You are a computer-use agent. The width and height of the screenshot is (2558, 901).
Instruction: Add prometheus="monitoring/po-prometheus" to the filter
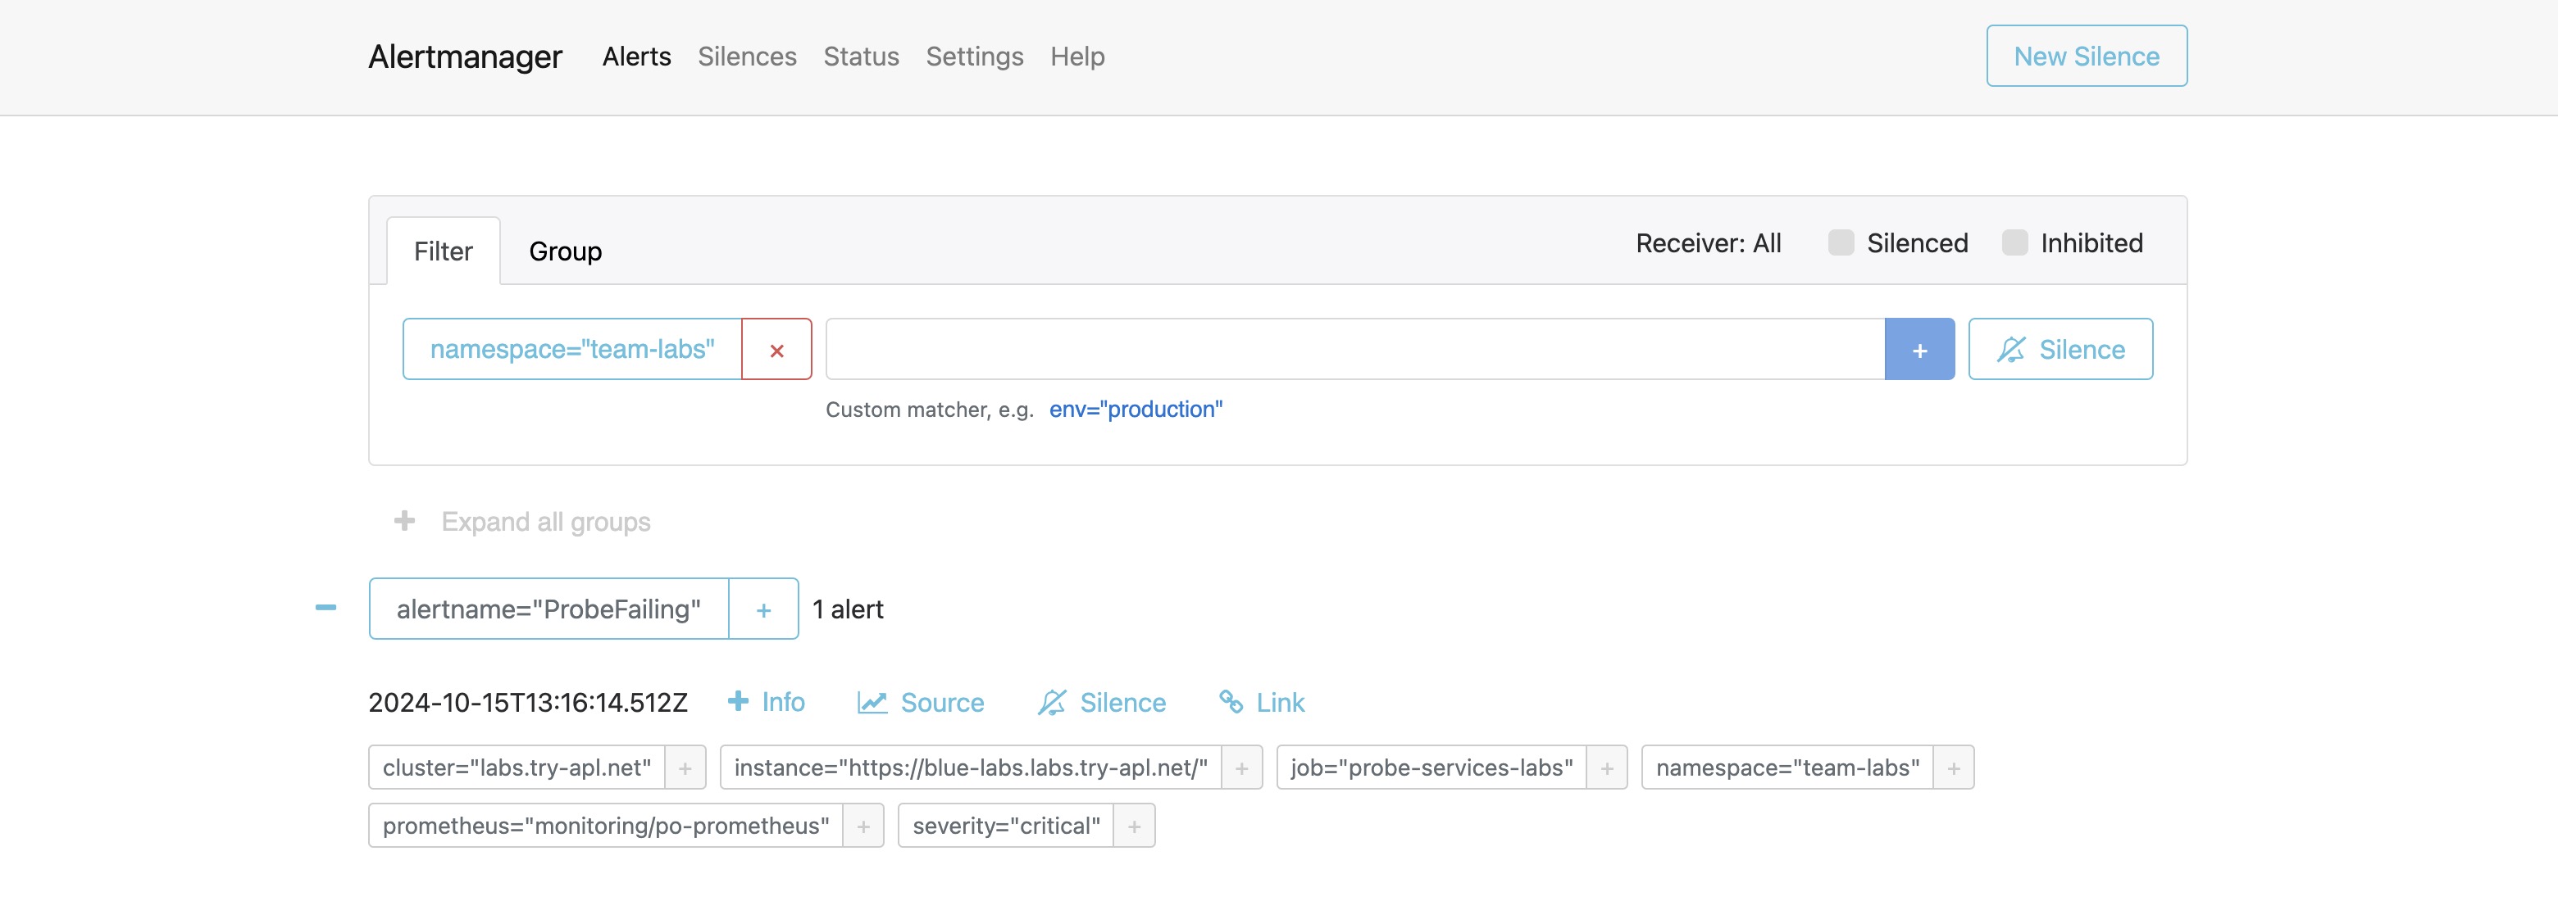[x=863, y=826]
